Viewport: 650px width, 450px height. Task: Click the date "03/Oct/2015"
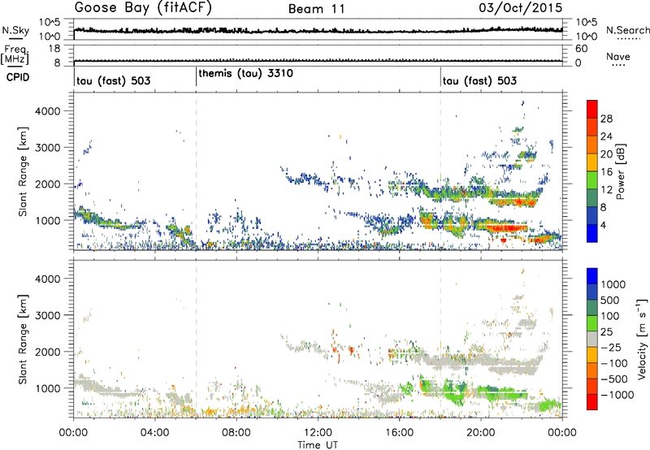[x=521, y=8]
